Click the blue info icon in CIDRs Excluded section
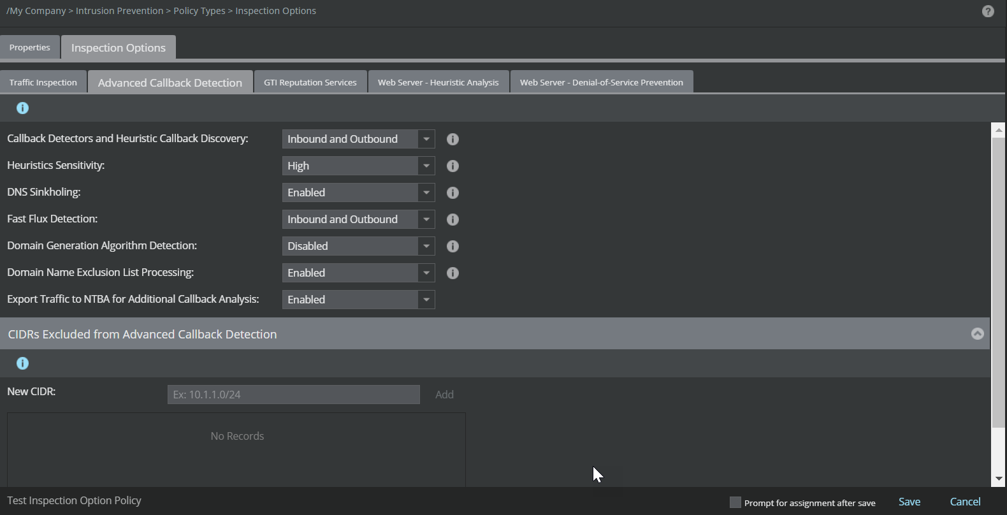 pos(22,363)
